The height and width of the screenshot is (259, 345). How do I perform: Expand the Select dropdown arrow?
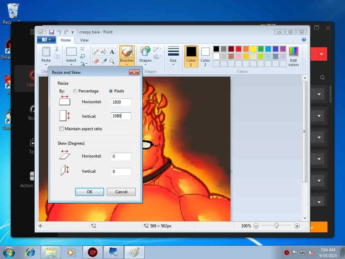point(71,65)
